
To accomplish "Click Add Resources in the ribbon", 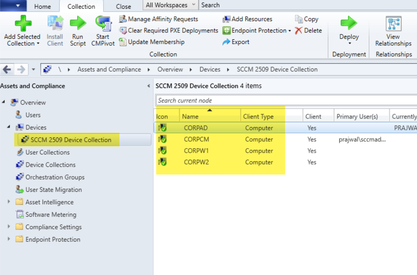I will point(247,19).
